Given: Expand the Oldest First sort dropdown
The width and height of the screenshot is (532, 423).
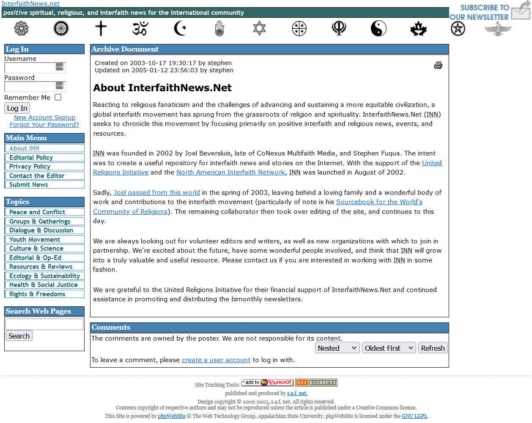Looking at the screenshot, I should pyautogui.click(x=389, y=348).
